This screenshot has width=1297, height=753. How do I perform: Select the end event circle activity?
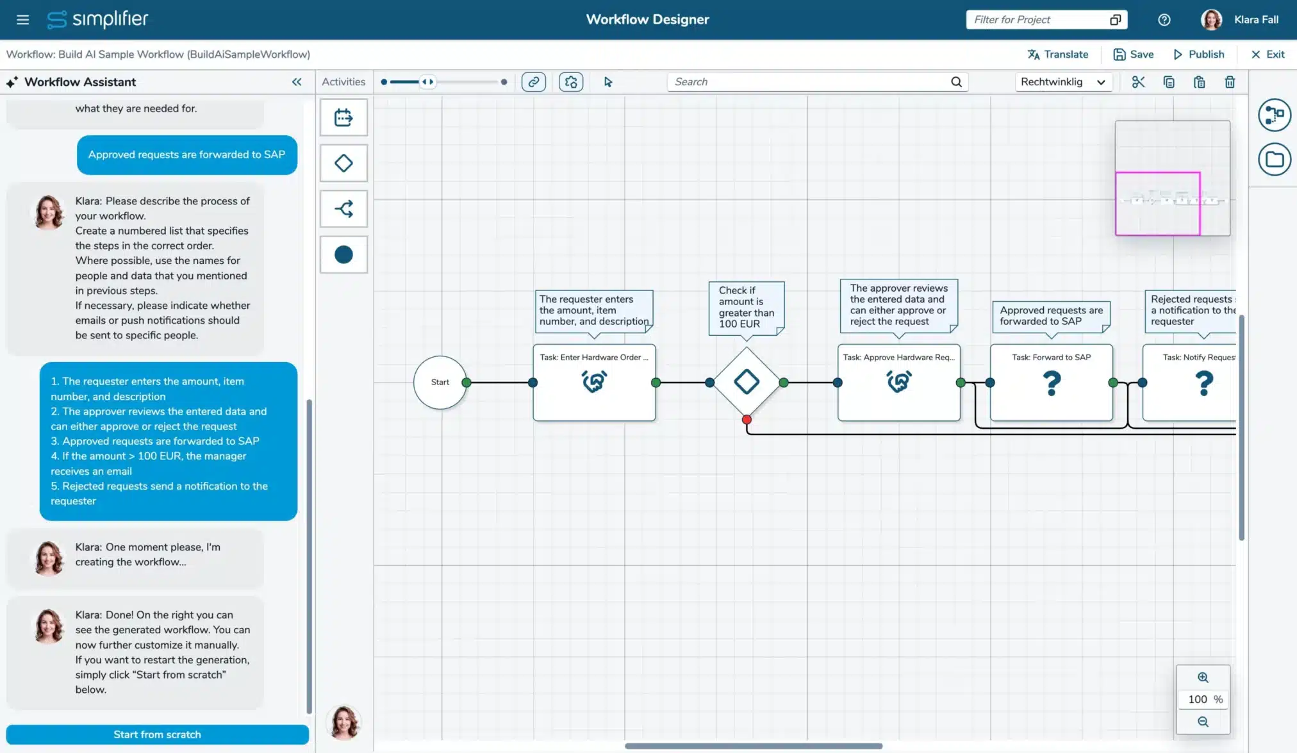coord(343,255)
